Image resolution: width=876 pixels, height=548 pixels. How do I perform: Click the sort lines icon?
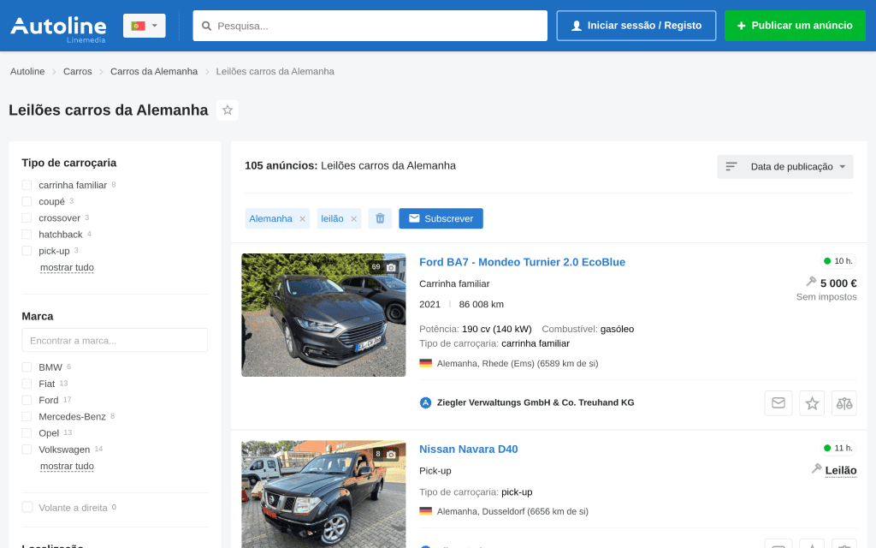pos(731,167)
